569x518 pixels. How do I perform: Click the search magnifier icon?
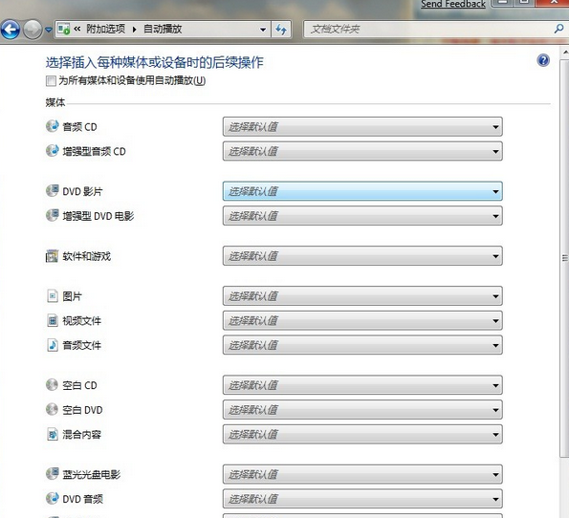click(558, 29)
